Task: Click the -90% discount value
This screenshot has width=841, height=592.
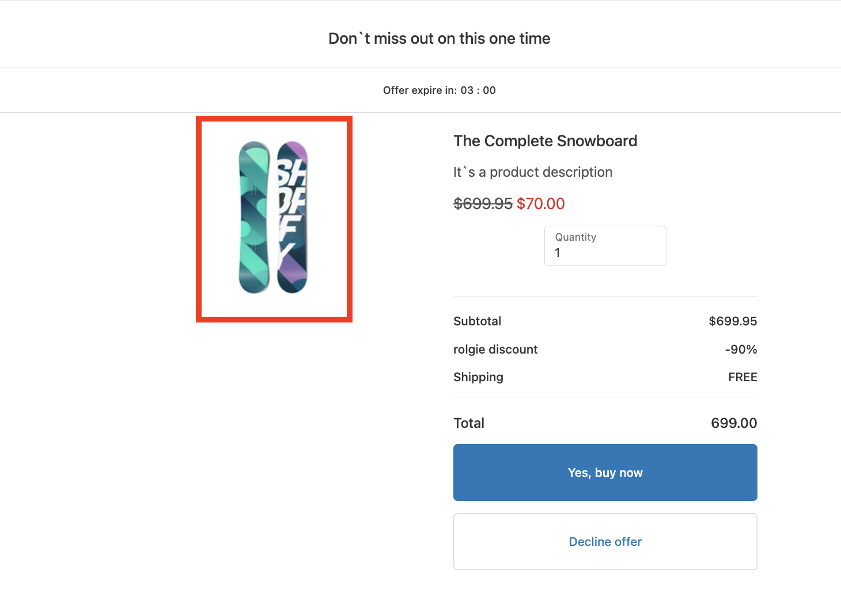Action: click(x=741, y=350)
